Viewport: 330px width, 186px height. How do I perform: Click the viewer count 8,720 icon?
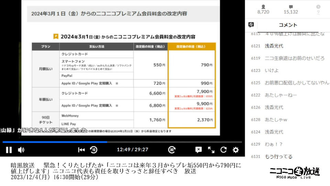click(263, 7)
